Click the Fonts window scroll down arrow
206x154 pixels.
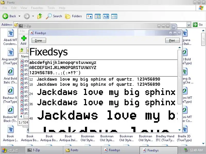coord(203,143)
